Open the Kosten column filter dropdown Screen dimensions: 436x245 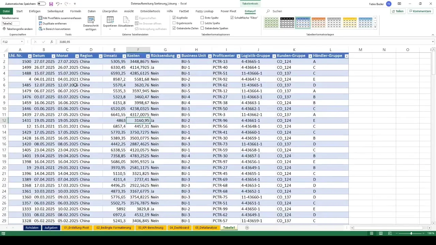coord(148,56)
